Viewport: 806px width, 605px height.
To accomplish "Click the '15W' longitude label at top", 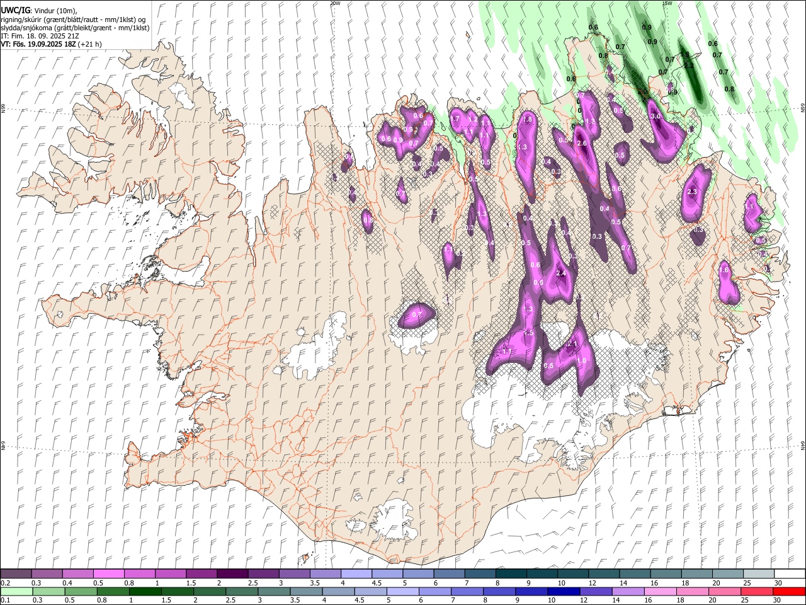I will pos(667,3).
